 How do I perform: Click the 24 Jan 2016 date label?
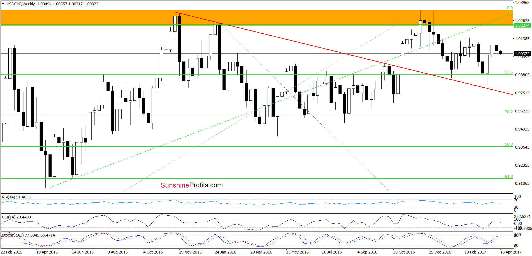(x=225, y=252)
